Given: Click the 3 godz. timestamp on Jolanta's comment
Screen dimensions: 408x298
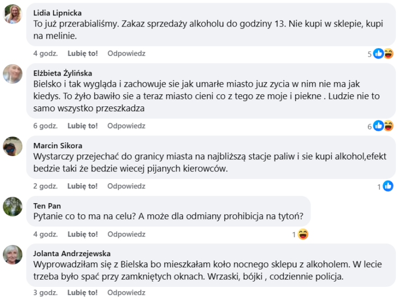Looking at the screenshot, I should coord(45,292).
